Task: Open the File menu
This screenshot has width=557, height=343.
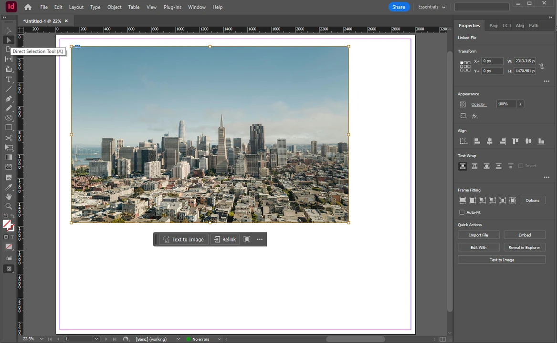Action: 44,7
